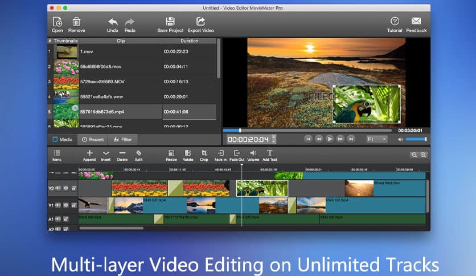
Task: Skip to the start of video
Action: [308, 139]
